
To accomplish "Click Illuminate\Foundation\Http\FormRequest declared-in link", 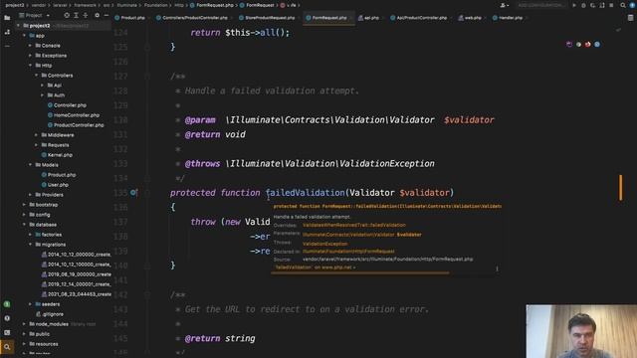I will (x=348, y=252).
